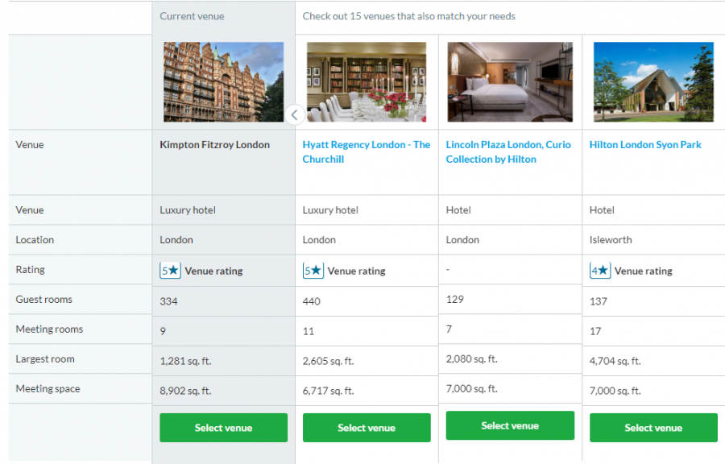Click the 15 matching venues heading
725x464 pixels.
tap(408, 16)
